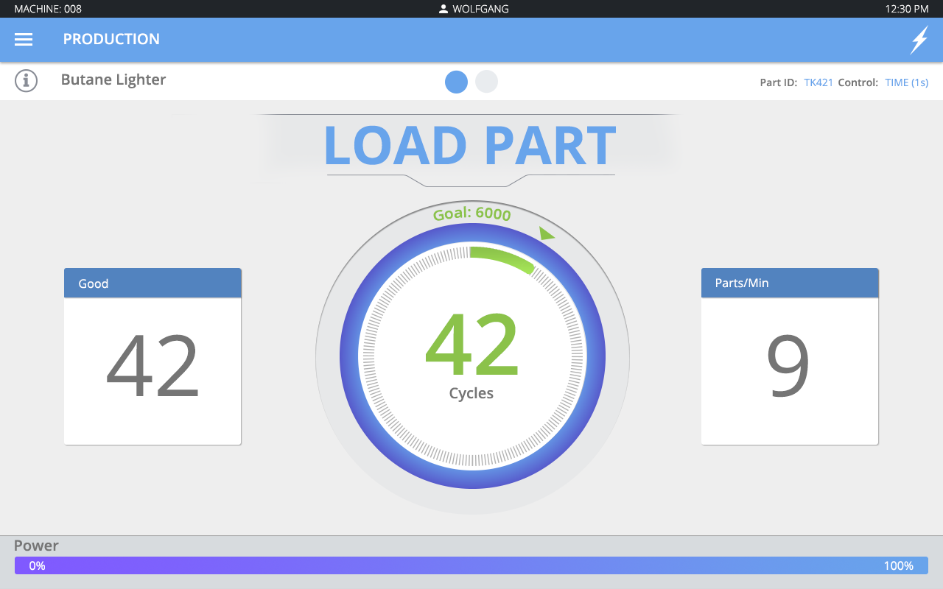This screenshot has width=943, height=589.
Task: Click the green goal arrow marker
Action: tap(546, 234)
